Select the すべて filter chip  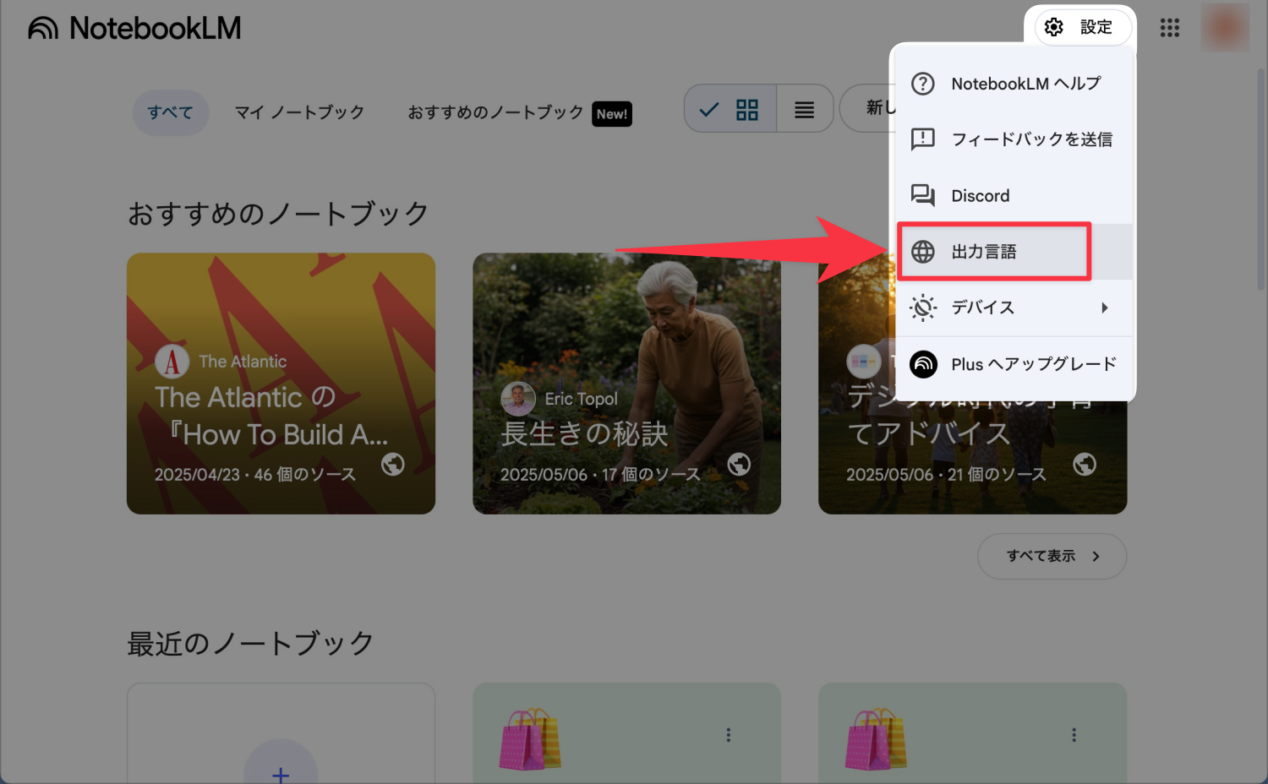coord(171,112)
